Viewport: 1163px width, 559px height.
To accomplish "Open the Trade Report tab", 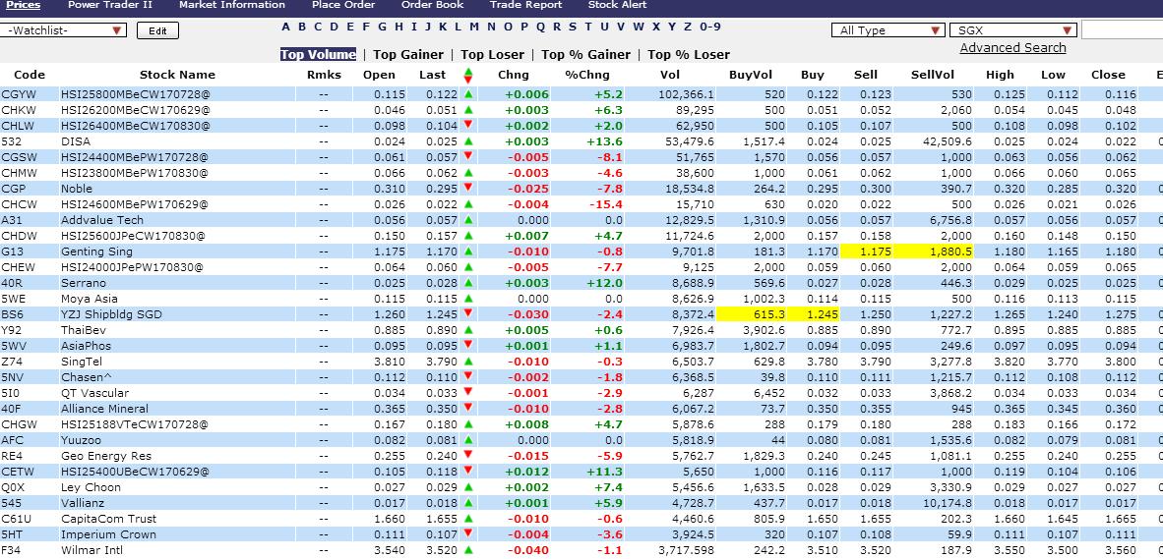I will point(525,5).
